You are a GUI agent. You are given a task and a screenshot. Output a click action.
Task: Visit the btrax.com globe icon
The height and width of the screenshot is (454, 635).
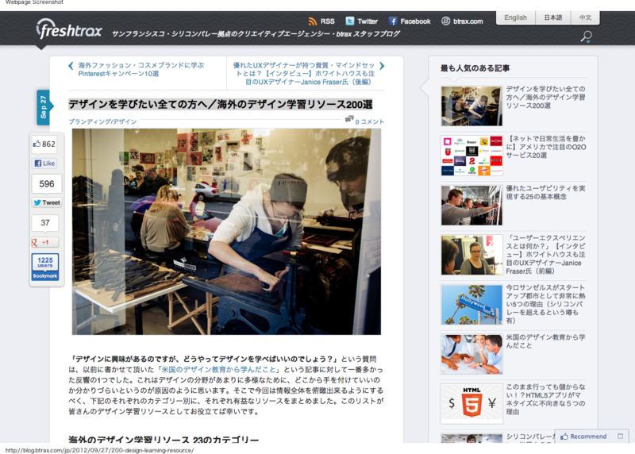click(x=446, y=21)
